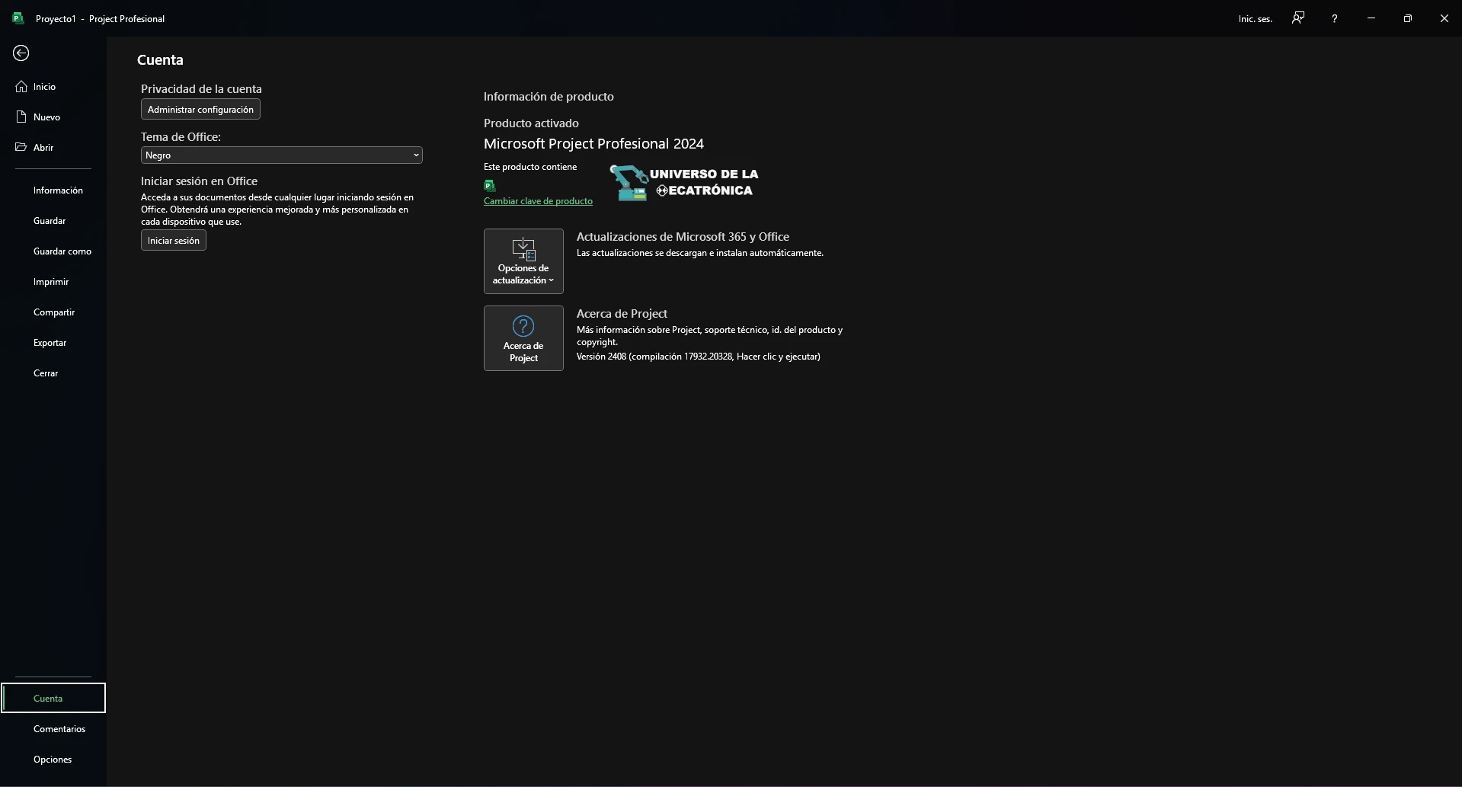Open Opciones settings
The height and width of the screenshot is (787, 1462).
click(53, 760)
